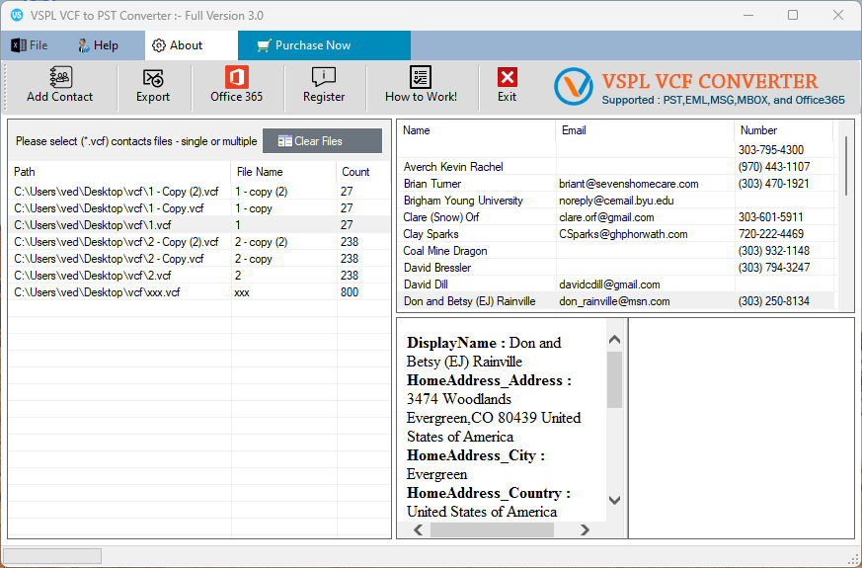Click the Add Contact toolbar icon
Image resolution: width=862 pixels, height=568 pixels.
point(60,77)
